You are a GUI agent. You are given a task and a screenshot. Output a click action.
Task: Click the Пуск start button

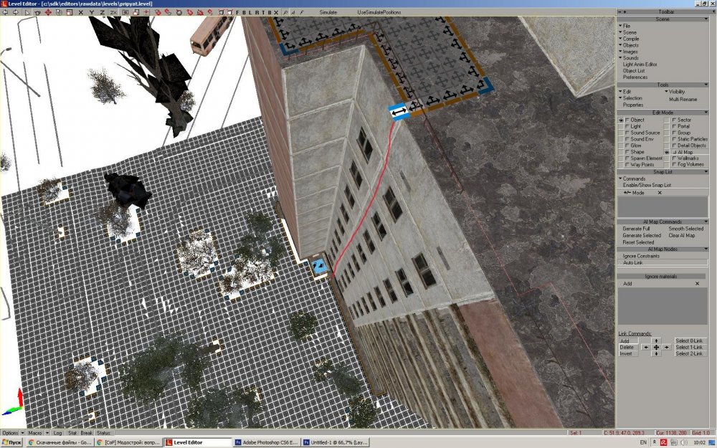point(12,442)
